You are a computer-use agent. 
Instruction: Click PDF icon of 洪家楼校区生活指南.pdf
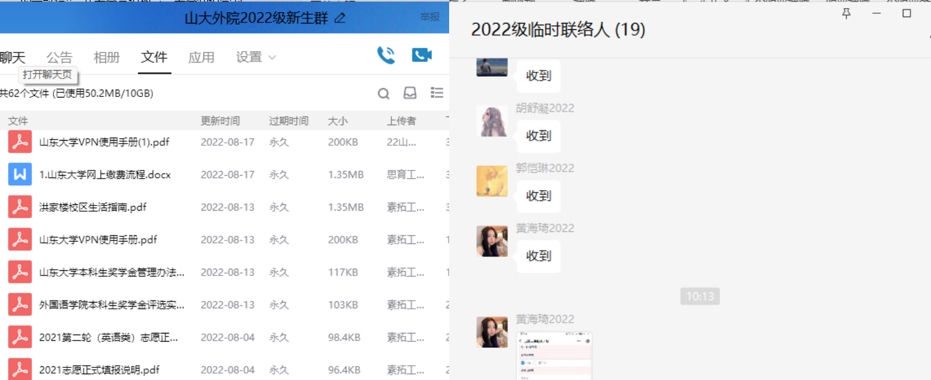pyautogui.click(x=20, y=207)
